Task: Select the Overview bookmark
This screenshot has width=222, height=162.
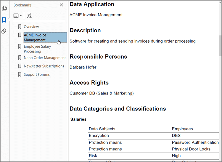Action: [x=31, y=27]
